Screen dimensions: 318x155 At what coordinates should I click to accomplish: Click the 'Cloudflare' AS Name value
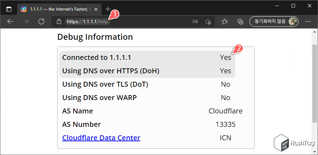pyautogui.click(x=225, y=111)
